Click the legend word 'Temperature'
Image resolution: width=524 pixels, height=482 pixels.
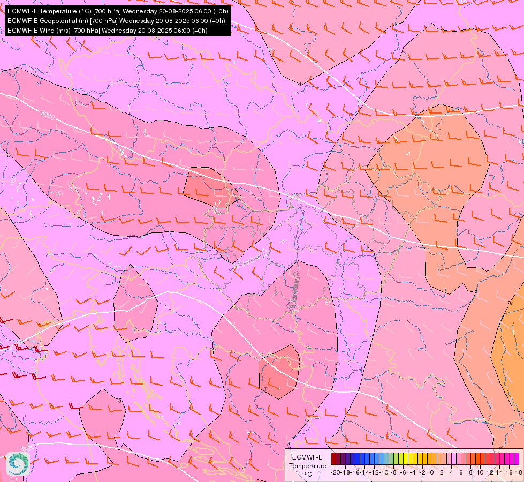307,466
